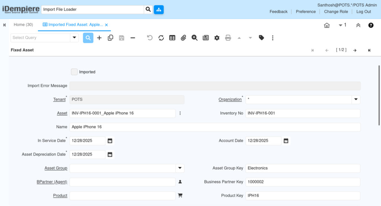
Task: Click the Tenant field label link
Action: tap(59, 99)
